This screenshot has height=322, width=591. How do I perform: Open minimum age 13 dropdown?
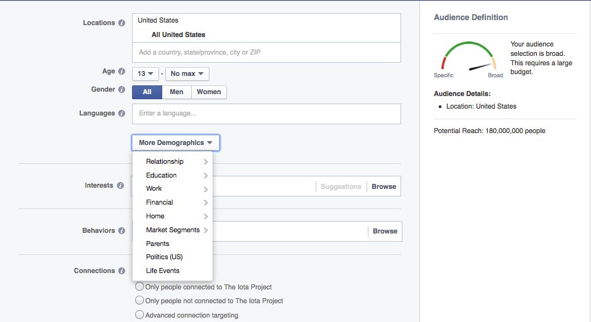[x=145, y=73]
